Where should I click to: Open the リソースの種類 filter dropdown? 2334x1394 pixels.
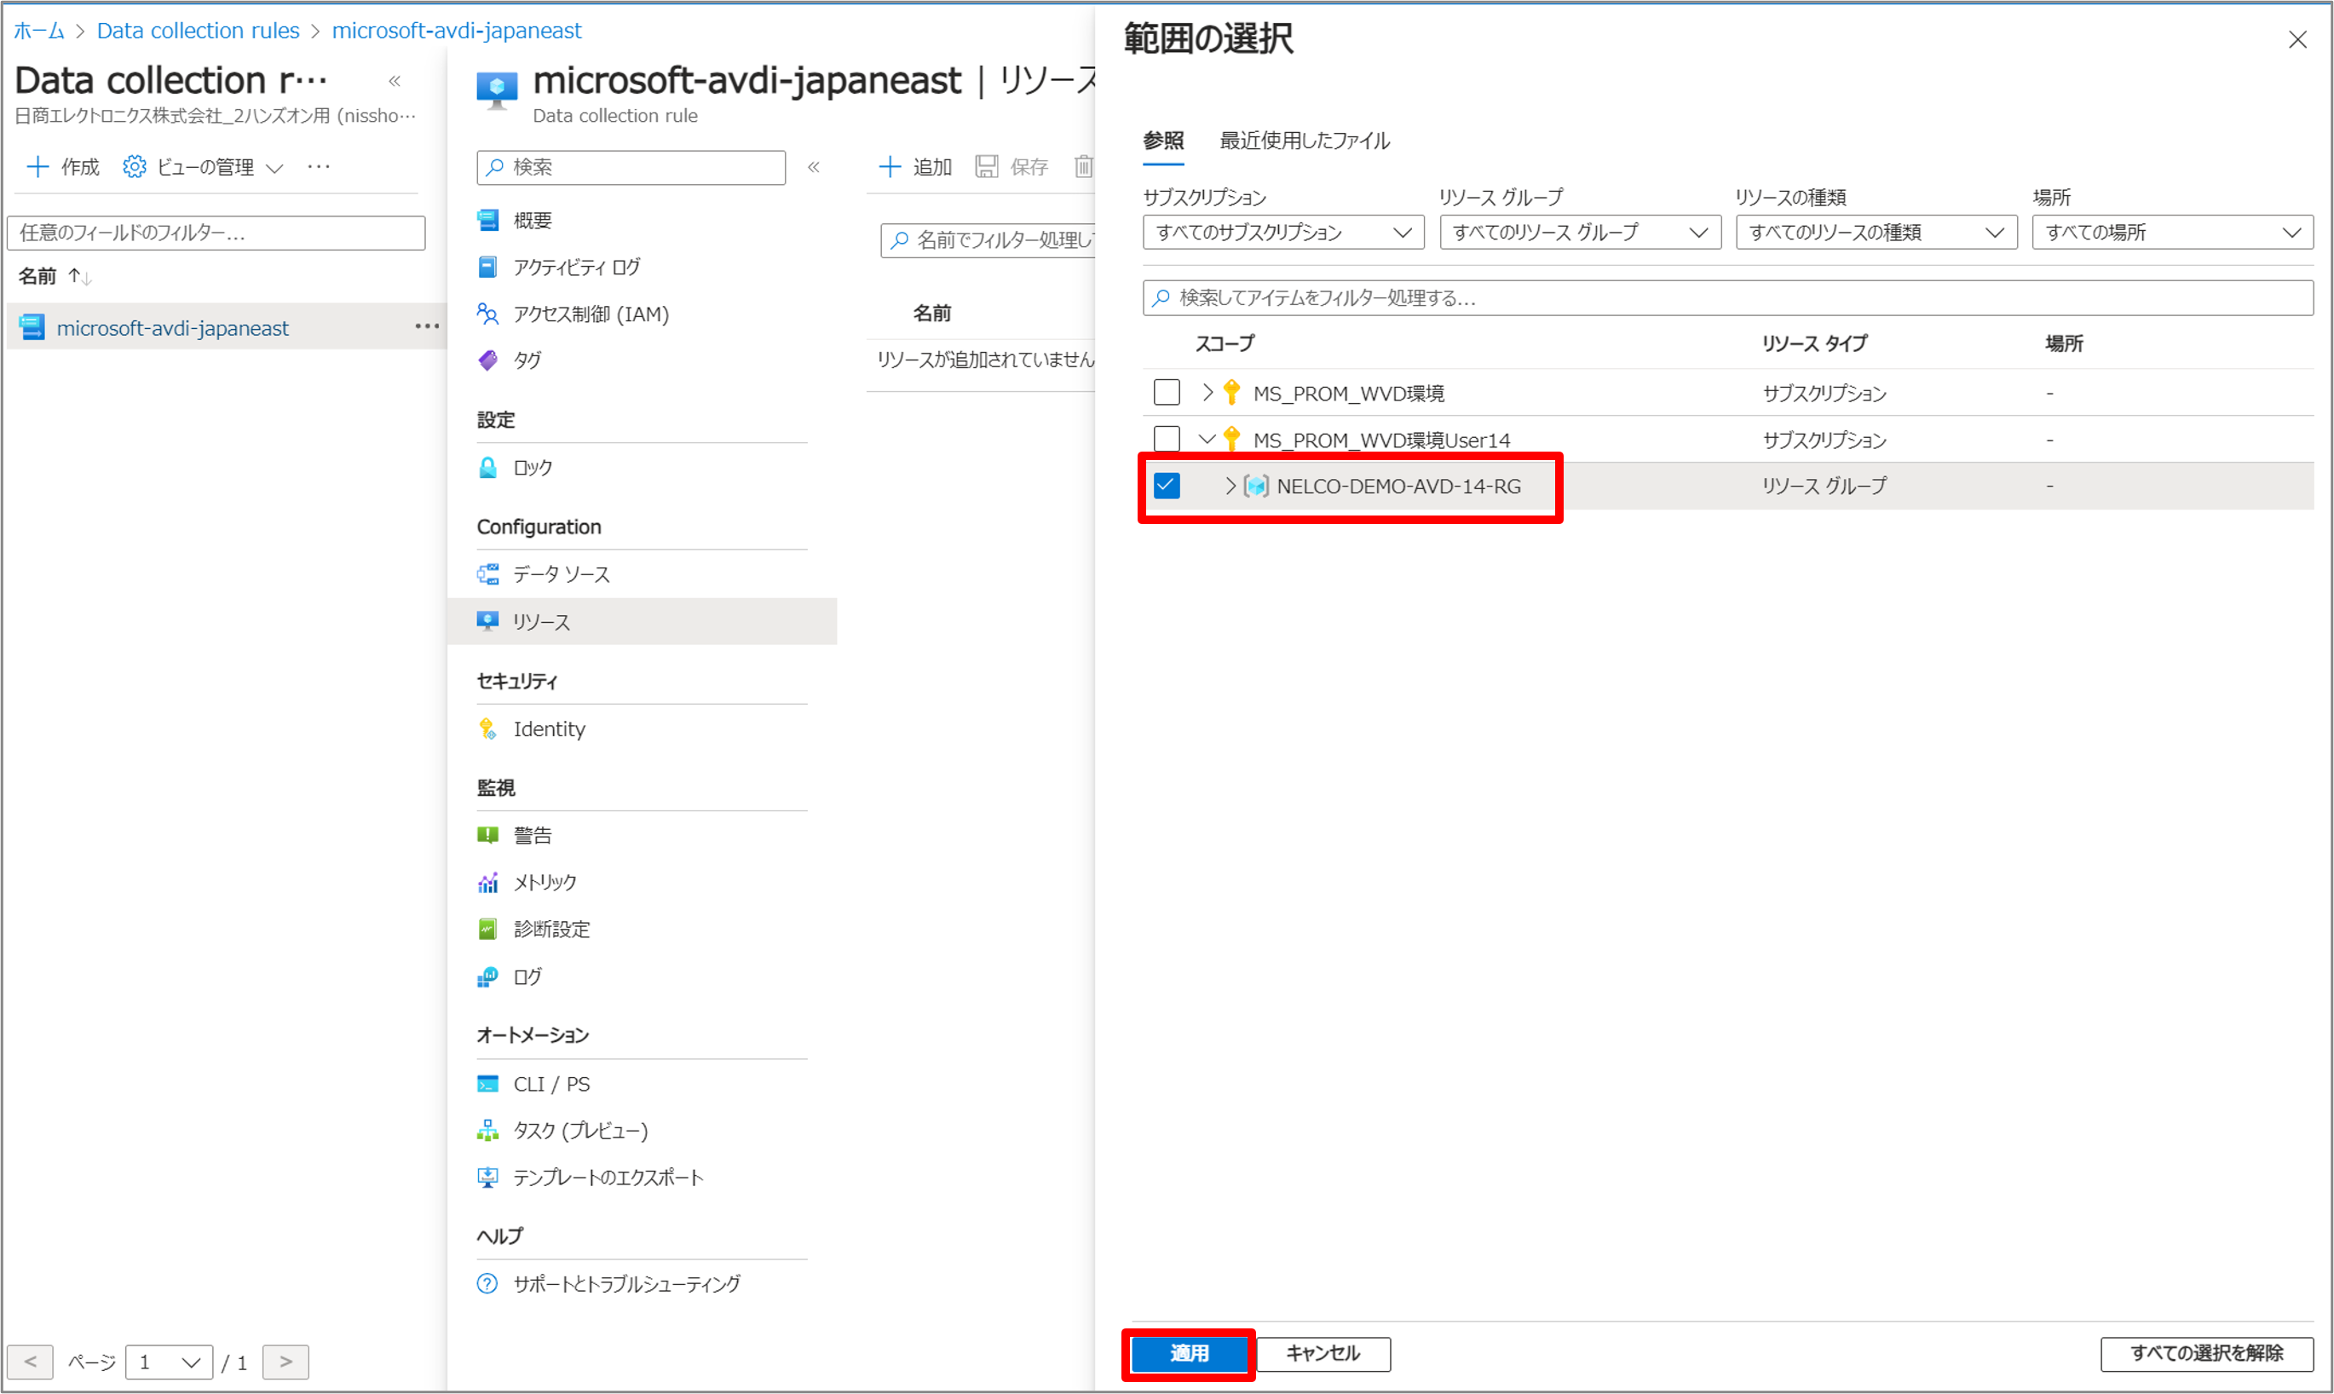[1876, 232]
